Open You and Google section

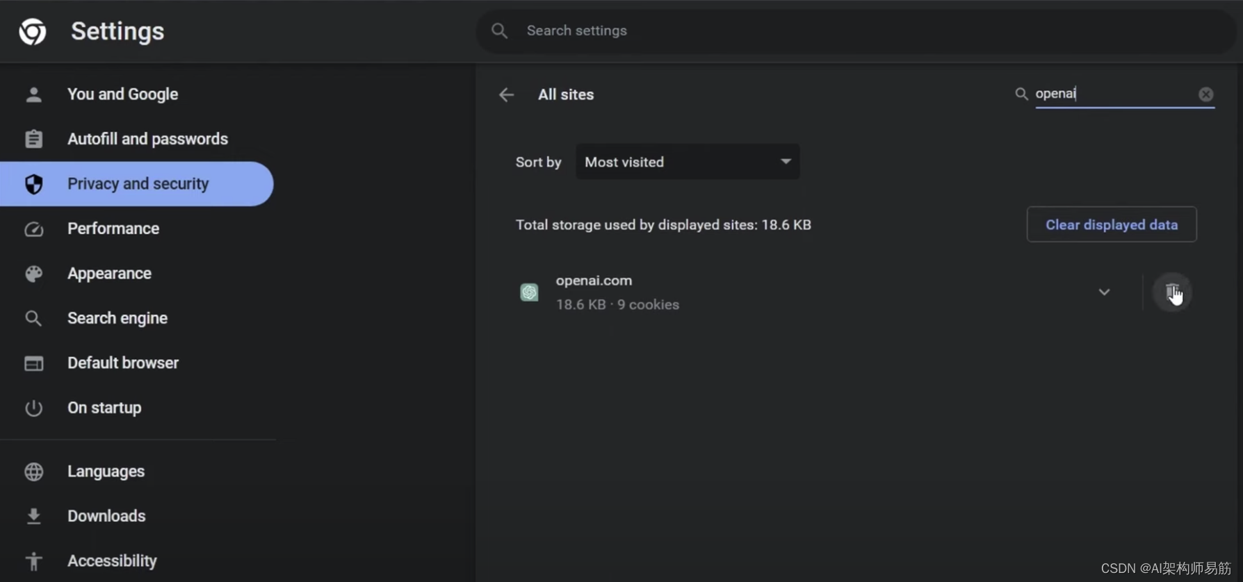coord(122,94)
